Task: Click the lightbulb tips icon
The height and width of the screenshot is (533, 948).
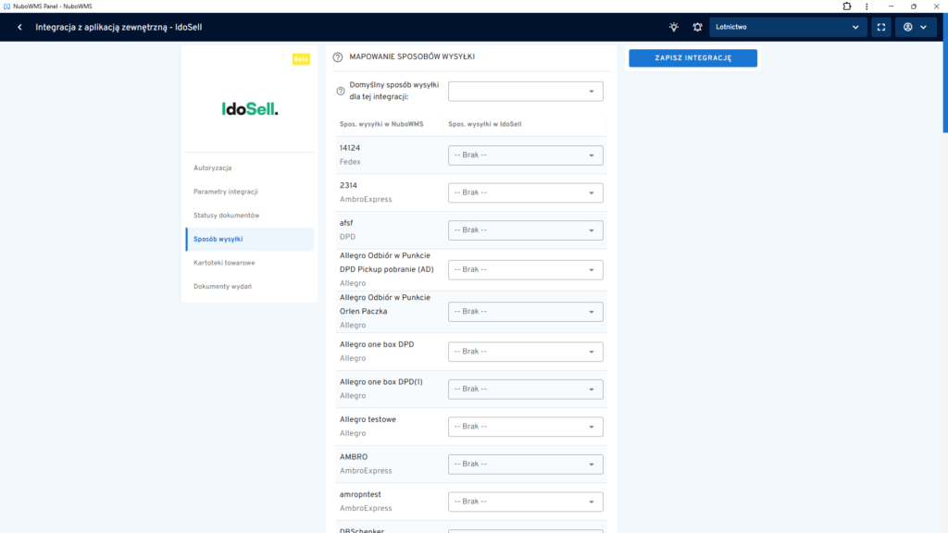Action: point(673,27)
